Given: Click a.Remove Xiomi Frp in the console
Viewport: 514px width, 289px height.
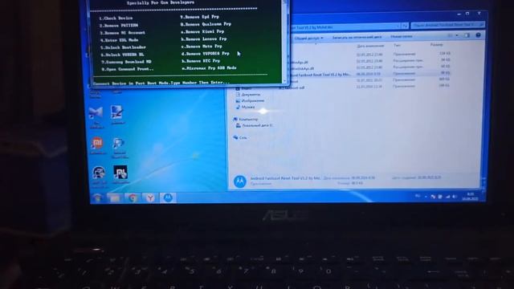Looking at the screenshot, I should (202, 31).
